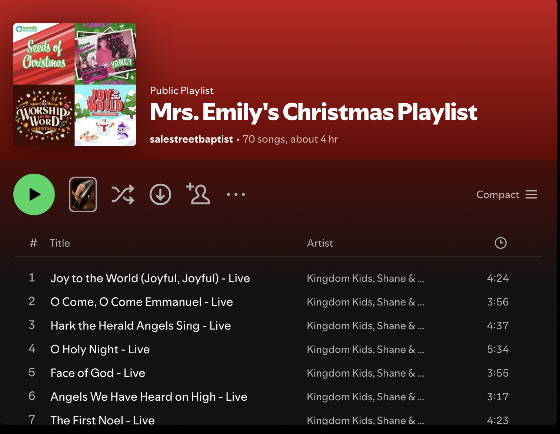
Task: Open the three-dot more options menu
Action: [236, 194]
